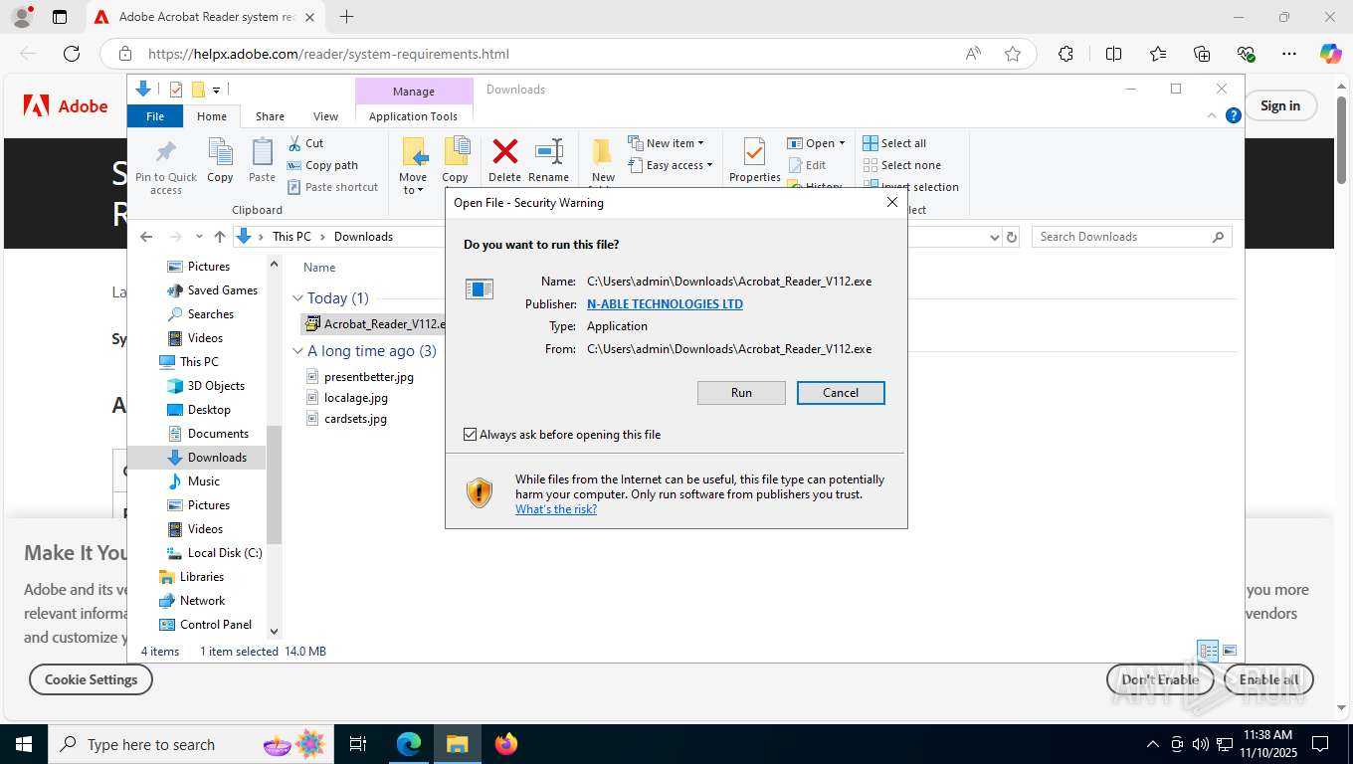Screen dimensions: 1353x764
Task: Open recent locations dropdown arrow
Action: click(199, 237)
